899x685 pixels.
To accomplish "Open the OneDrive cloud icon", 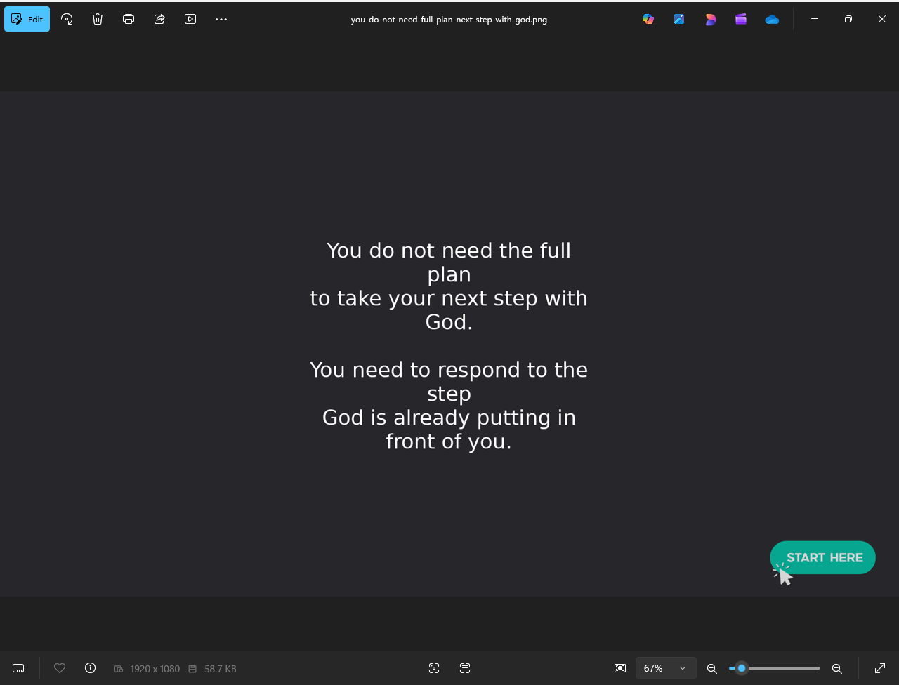I will pos(772,19).
